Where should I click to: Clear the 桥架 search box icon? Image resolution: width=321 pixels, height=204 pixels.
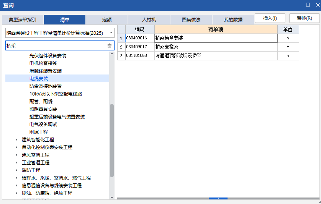[110, 45]
